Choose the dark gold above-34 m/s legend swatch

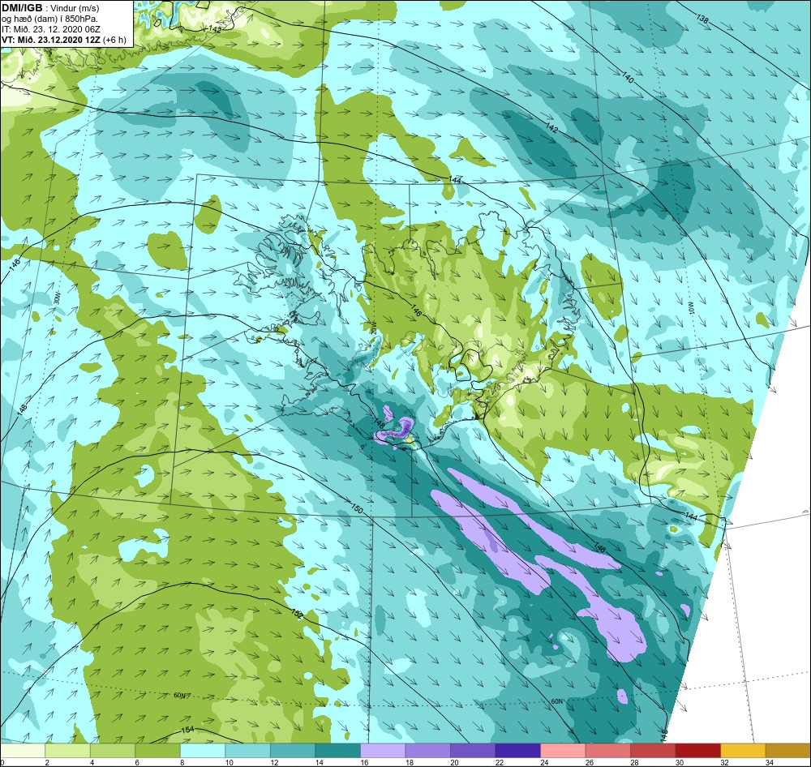[x=787, y=750]
